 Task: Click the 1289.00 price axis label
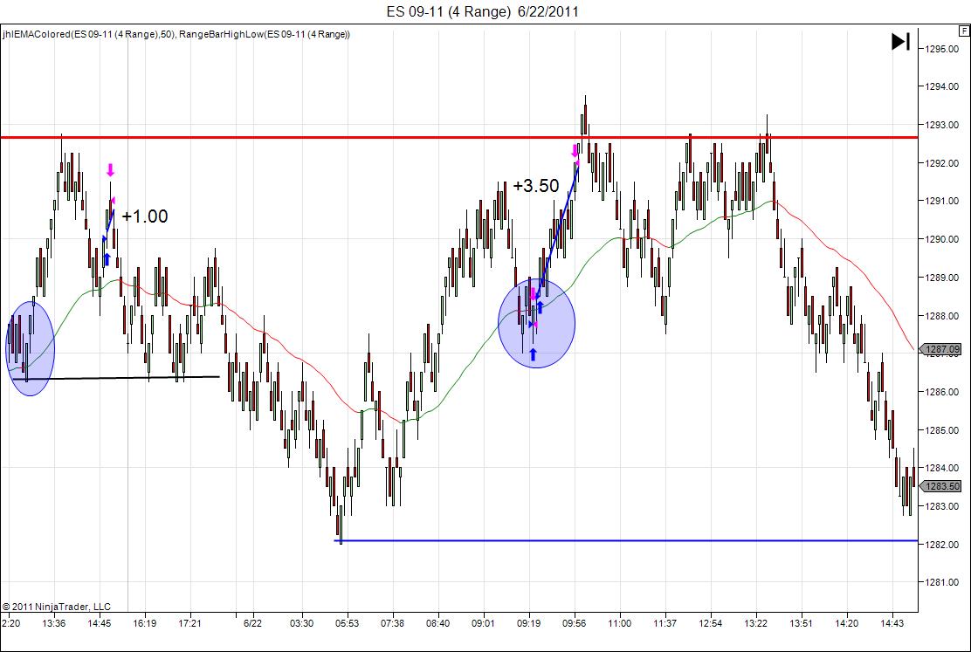[x=942, y=278]
